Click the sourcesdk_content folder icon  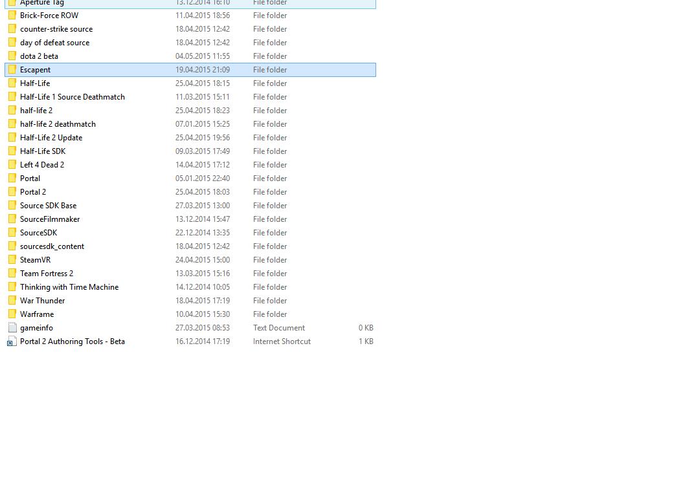tap(12, 246)
